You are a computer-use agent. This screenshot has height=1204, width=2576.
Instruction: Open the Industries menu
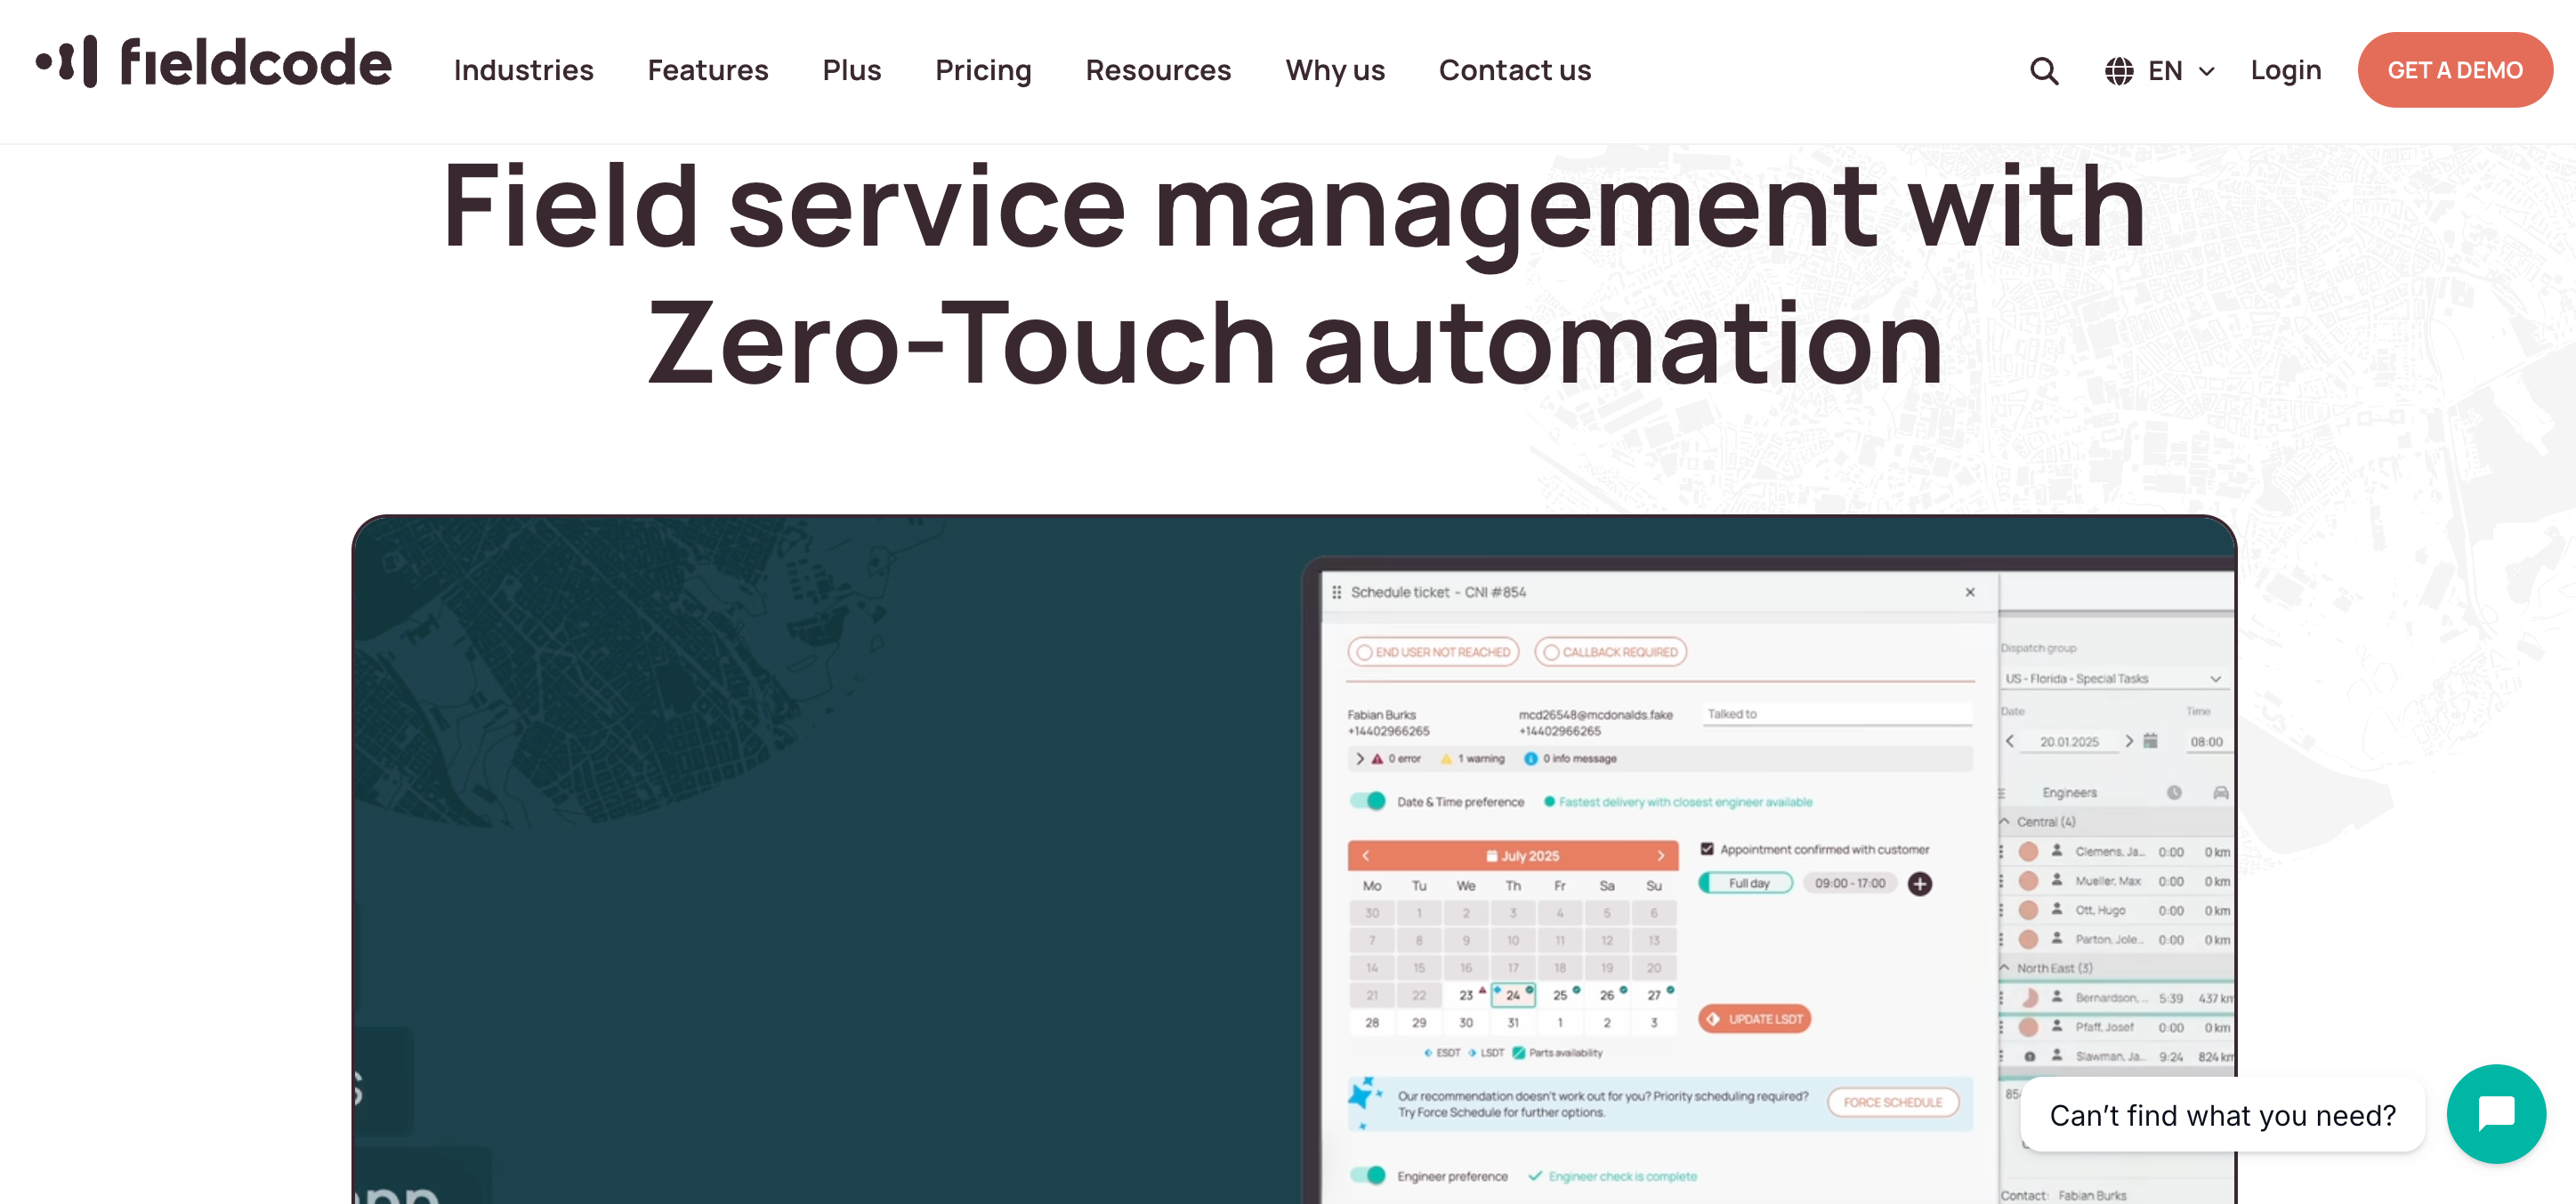[523, 70]
